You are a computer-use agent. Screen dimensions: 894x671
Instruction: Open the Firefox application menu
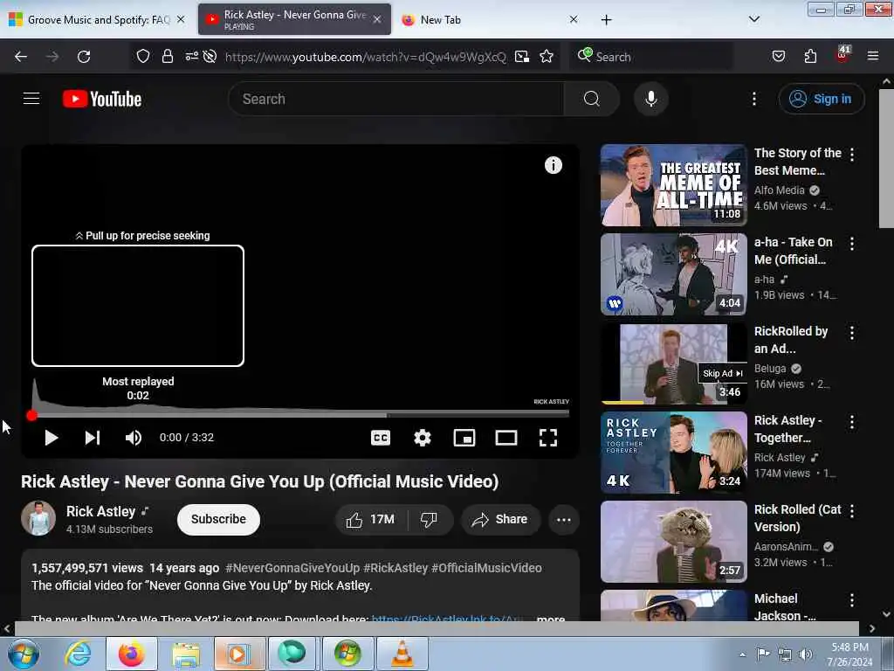click(873, 57)
